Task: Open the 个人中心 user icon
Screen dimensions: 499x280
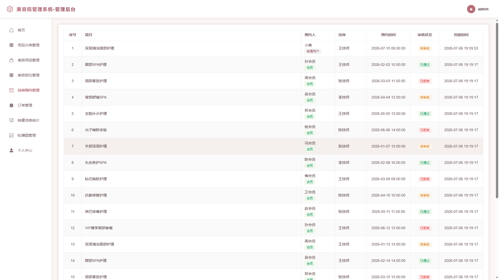Action: tap(11, 150)
